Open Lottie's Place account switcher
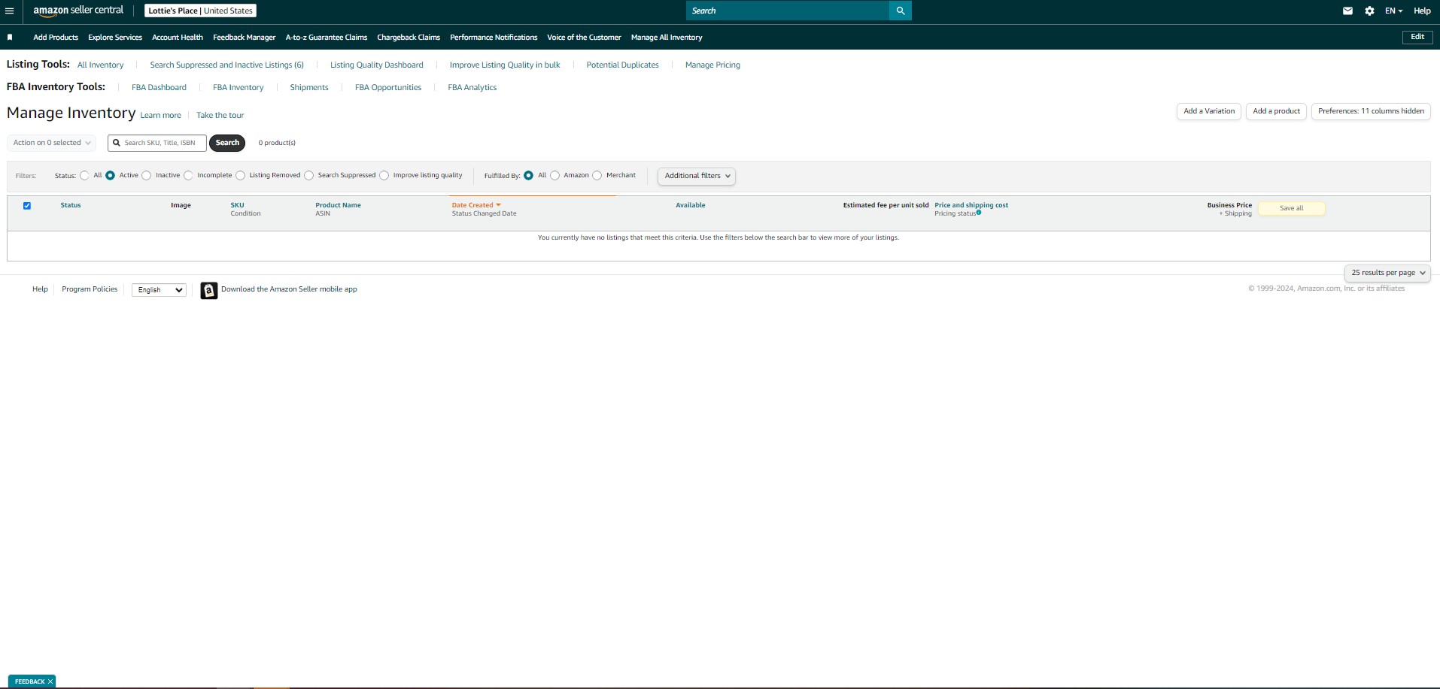 (200, 11)
